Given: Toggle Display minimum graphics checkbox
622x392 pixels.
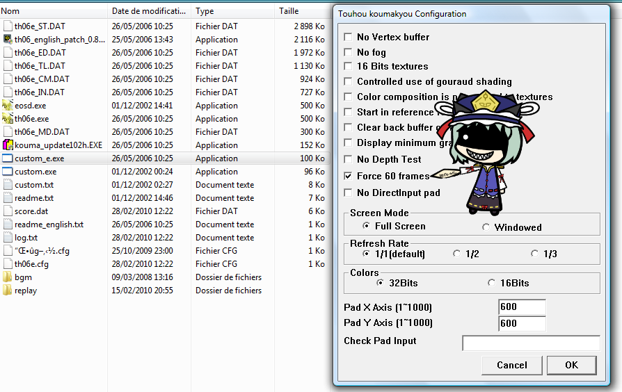Looking at the screenshot, I should pyautogui.click(x=348, y=142).
